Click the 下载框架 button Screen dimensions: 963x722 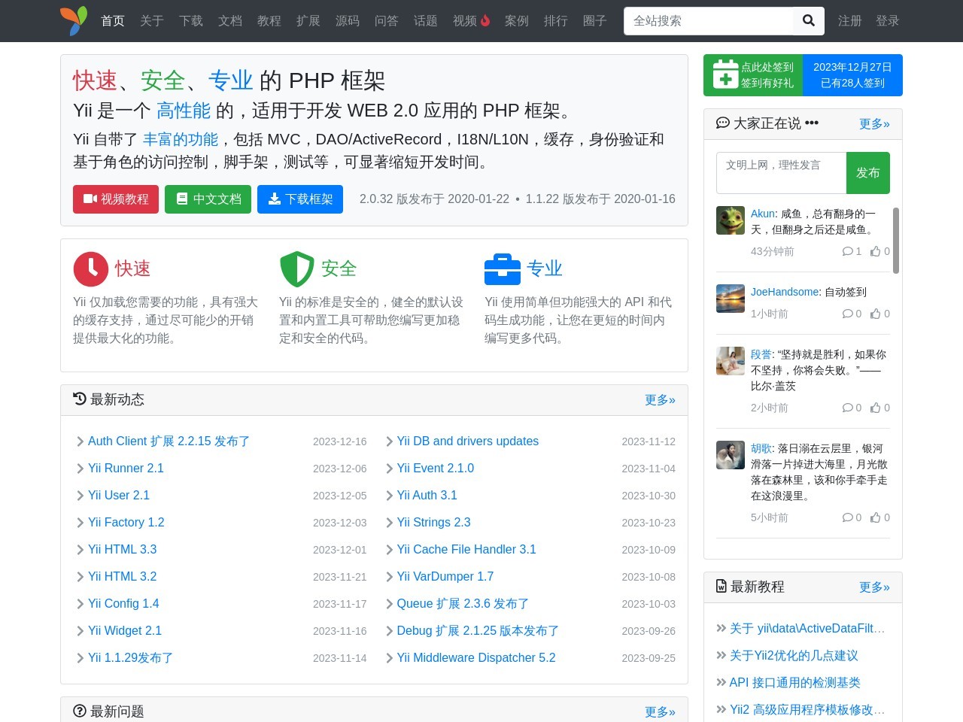point(300,199)
